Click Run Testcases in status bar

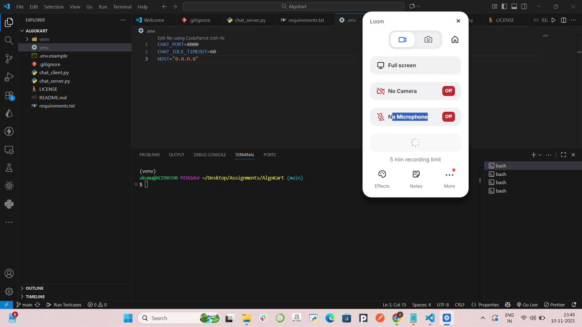click(64, 305)
